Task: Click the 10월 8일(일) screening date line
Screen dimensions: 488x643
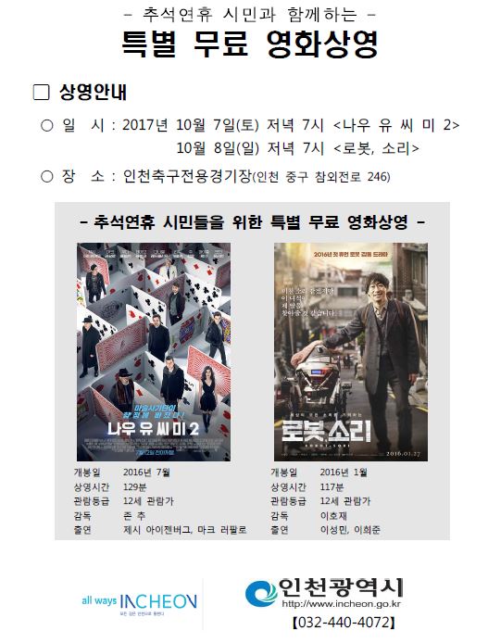Action: point(297,148)
